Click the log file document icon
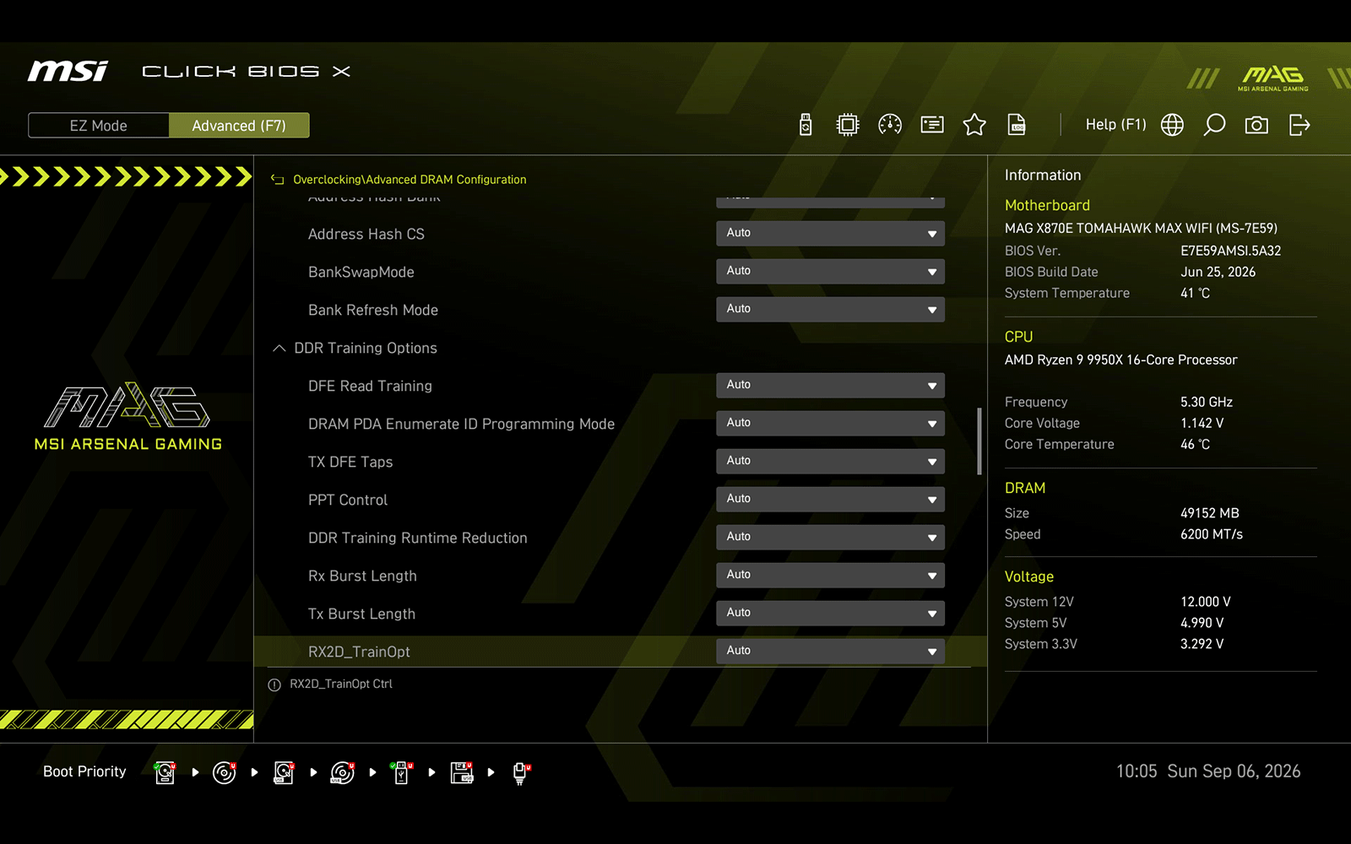Screen dimensions: 1351x844 (x=1017, y=125)
